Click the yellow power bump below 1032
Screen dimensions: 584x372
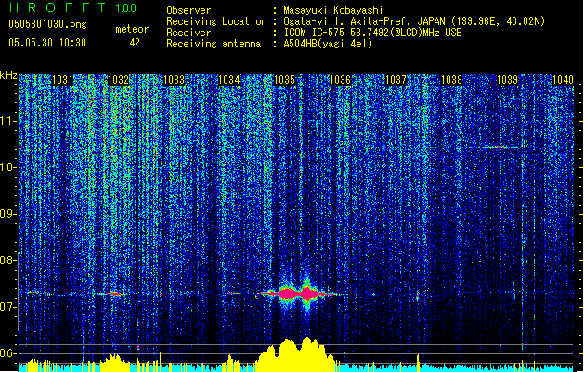coord(113,363)
